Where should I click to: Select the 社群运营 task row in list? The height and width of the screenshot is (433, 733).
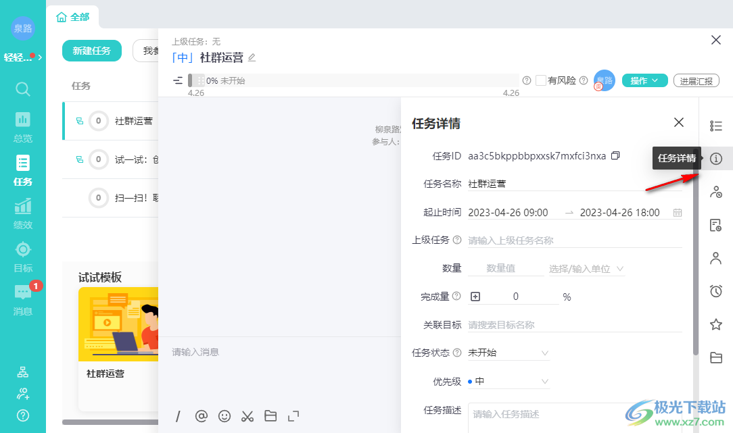tap(112, 121)
